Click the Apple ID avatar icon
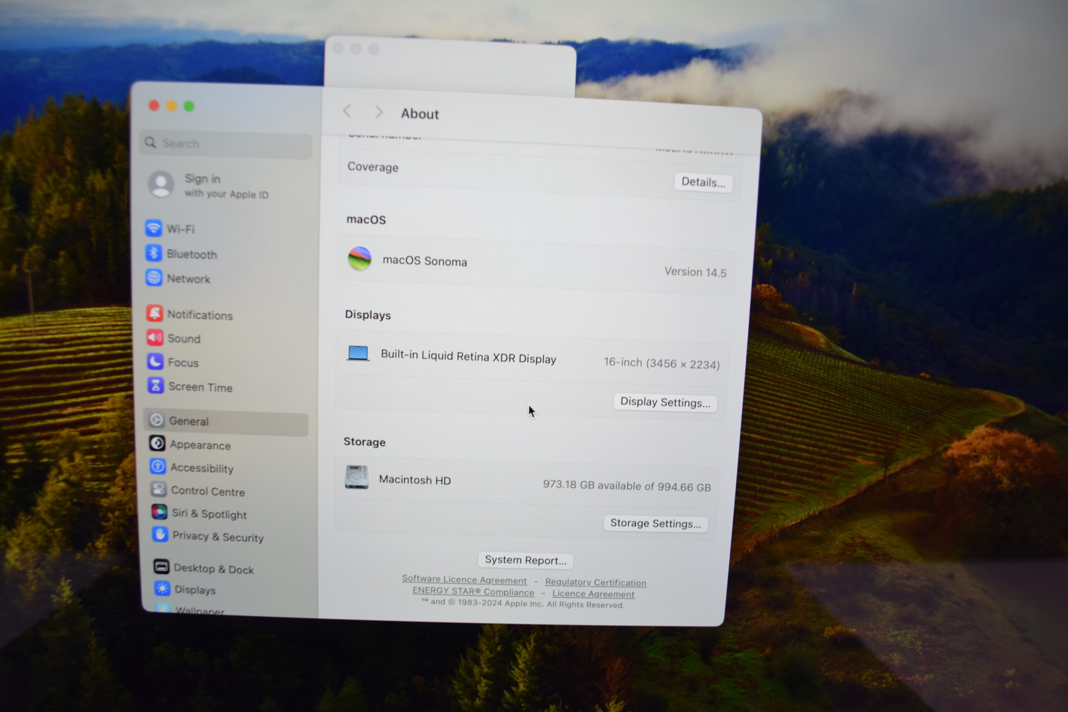 (x=161, y=184)
